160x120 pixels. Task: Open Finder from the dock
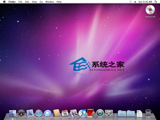coord(12,113)
